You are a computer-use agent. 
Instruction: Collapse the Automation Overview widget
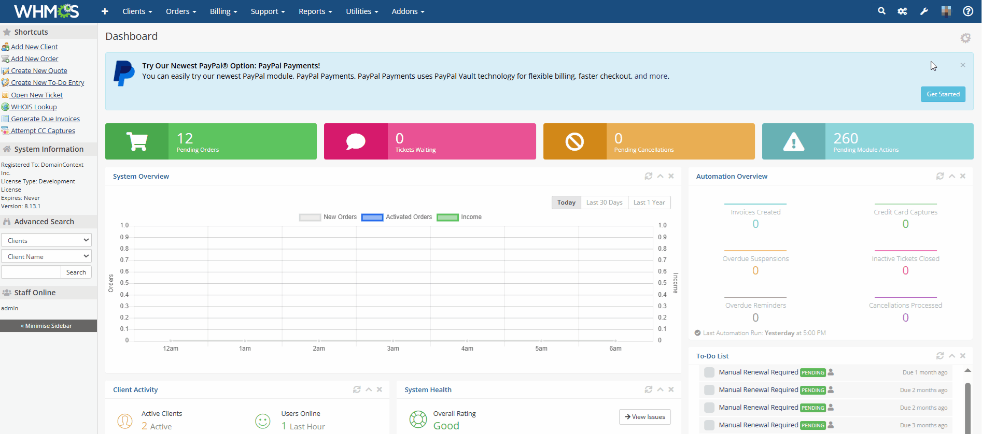click(x=951, y=176)
